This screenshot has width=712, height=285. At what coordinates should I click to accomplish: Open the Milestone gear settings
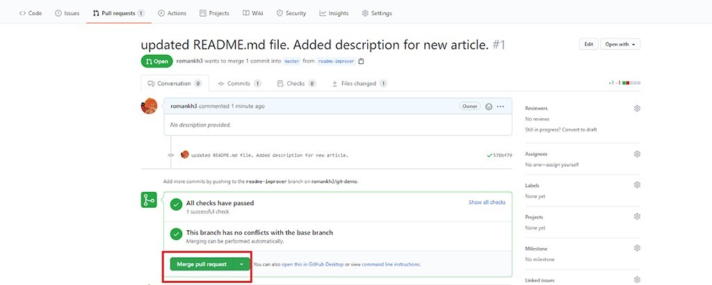point(637,248)
